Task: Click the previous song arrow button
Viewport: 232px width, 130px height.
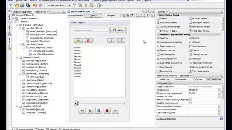Action: click(x=82, y=111)
